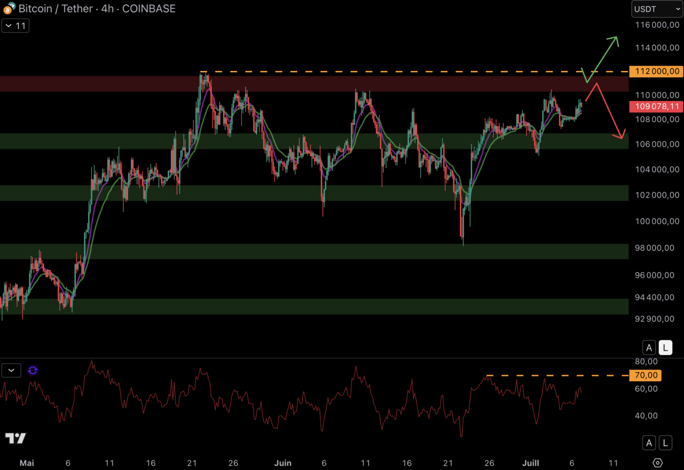Viewport: 684px width, 470px height.
Task: Click the Bitcoin symbol icon
Action: click(x=9, y=8)
